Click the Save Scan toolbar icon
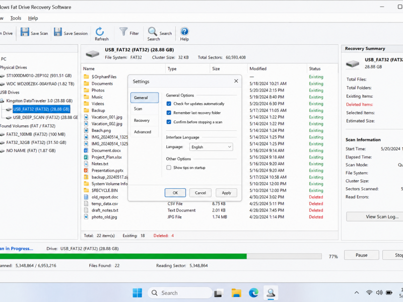The height and width of the screenshot is (302, 403). point(25,32)
